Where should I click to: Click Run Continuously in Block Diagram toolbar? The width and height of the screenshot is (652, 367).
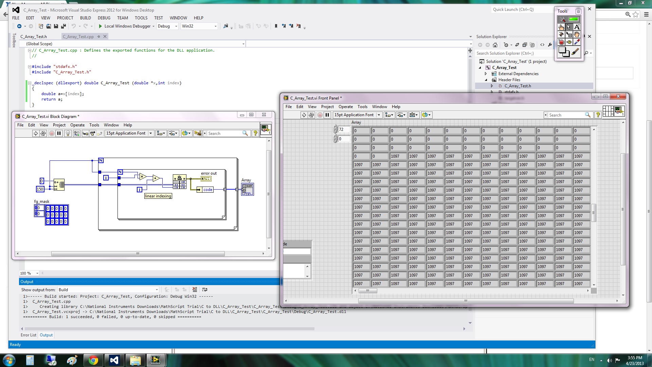pos(43,134)
